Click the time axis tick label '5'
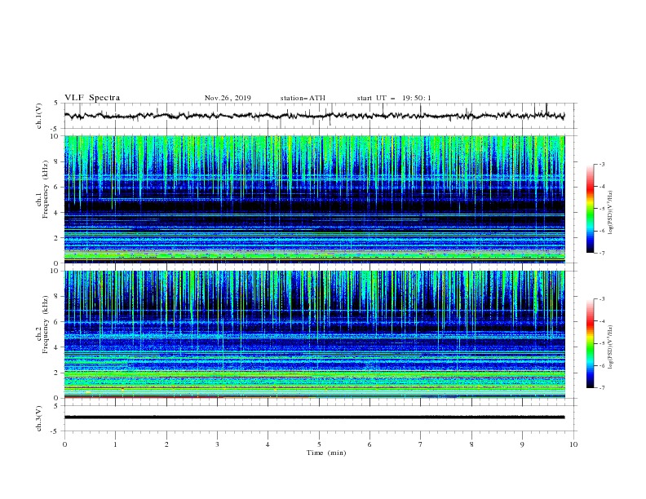Image resolution: width=646 pixels, height=499 pixels. click(319, 444)
